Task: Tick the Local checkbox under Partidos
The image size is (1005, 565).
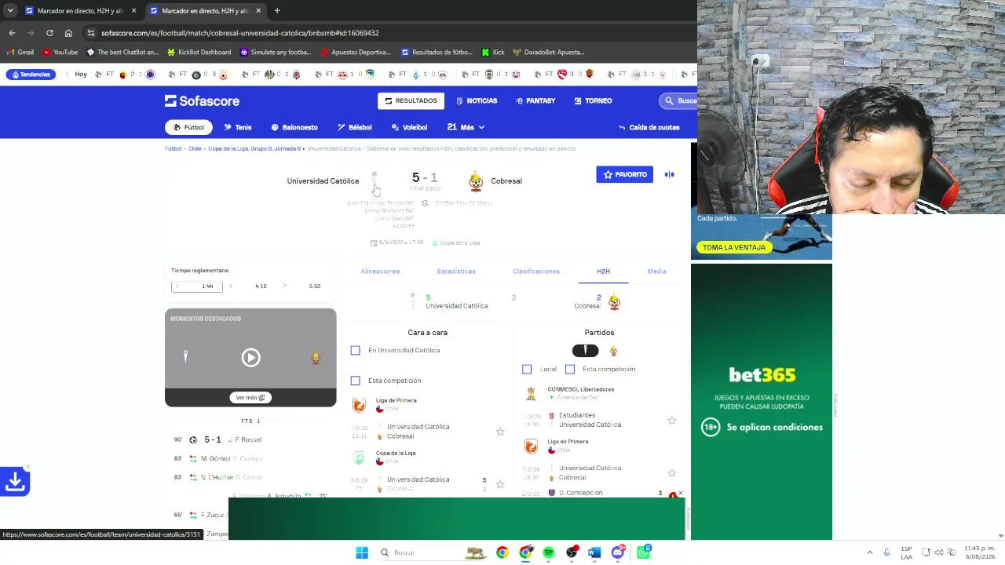Action: [x=527, y=369]
